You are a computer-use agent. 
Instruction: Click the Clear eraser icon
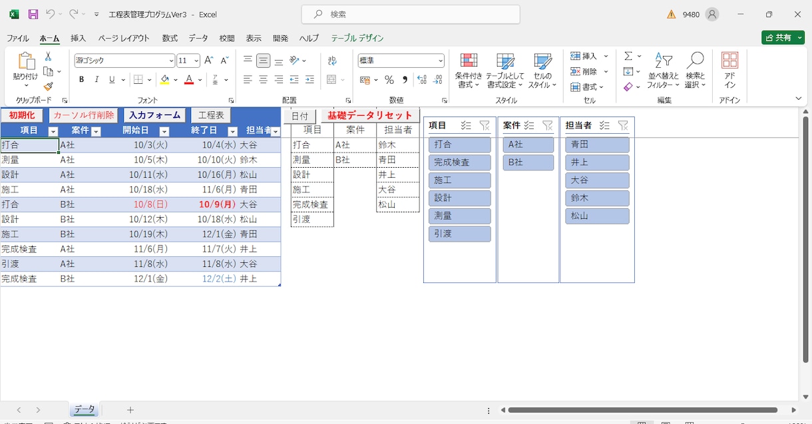tap(628, 87)
